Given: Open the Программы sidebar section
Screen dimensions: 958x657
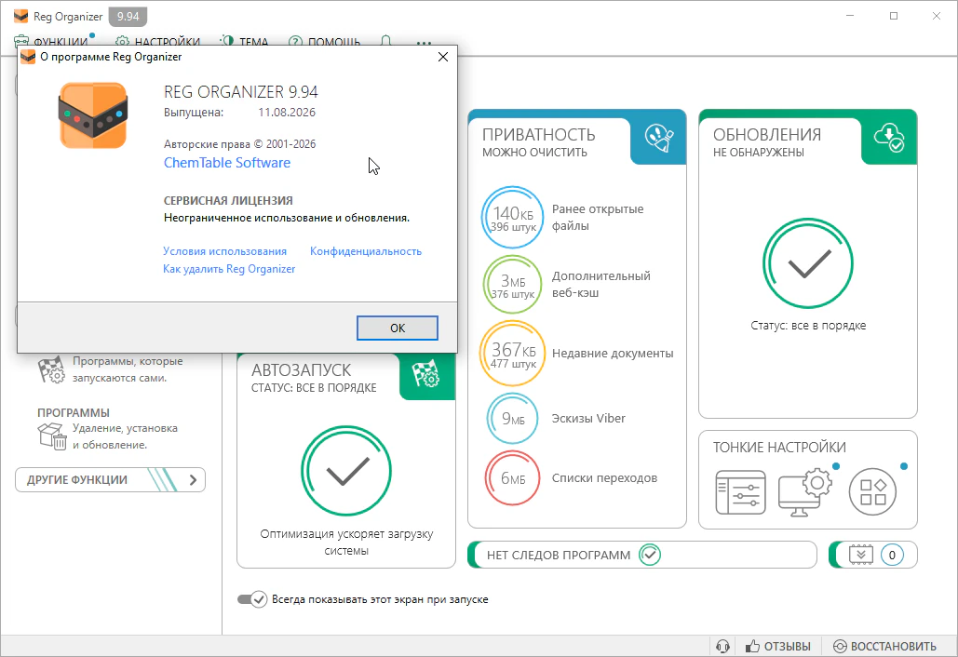Looking at the screenshot, I should pos(74,413).
